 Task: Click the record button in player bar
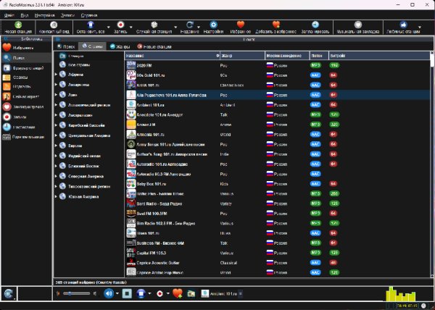159,293
